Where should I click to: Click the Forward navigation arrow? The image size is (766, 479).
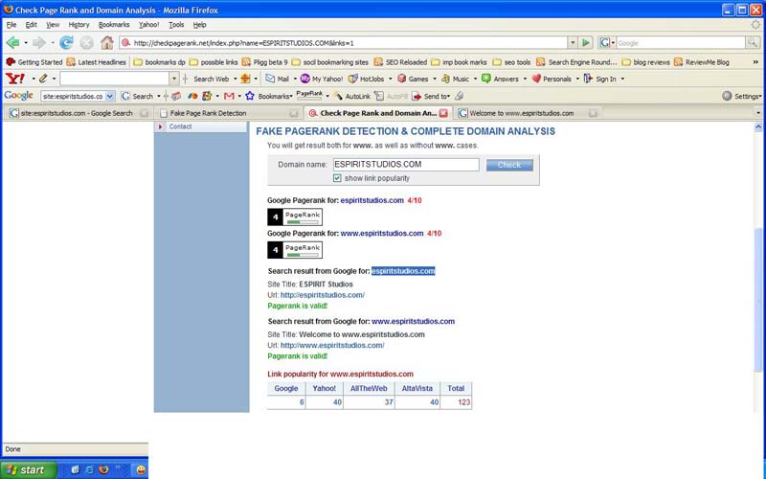click(x=39, y=43)
